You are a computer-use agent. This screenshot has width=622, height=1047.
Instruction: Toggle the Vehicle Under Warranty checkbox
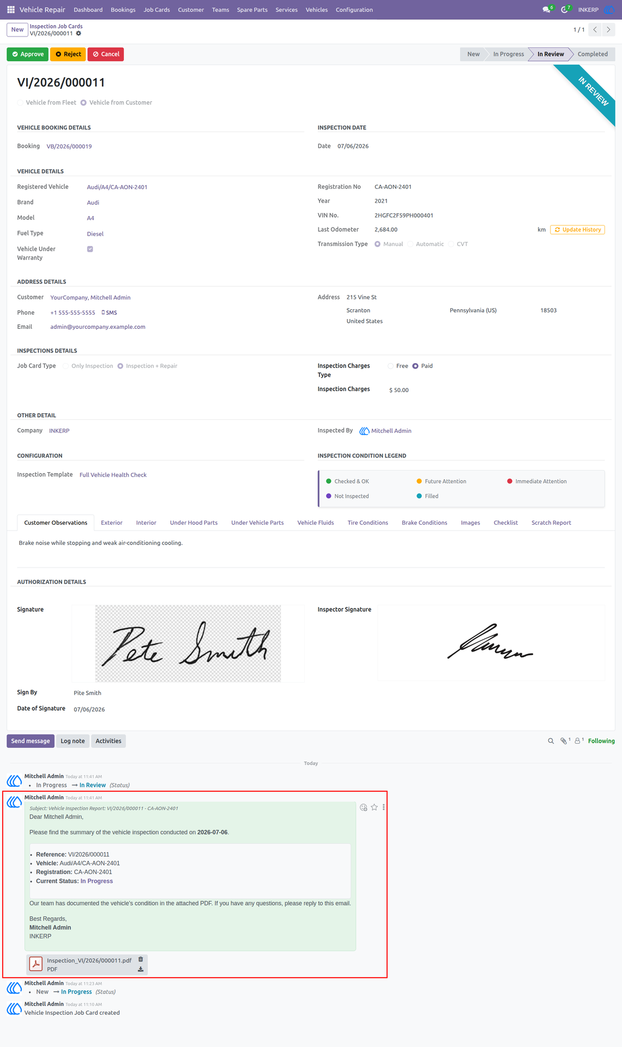click(x=90, y=249)
